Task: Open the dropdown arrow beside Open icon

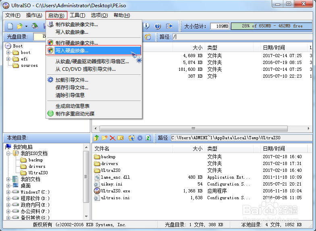Action: 26,26
